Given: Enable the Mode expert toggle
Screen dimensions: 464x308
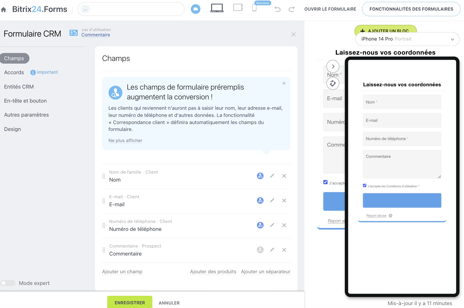Looking at the screenshot, I should click(8, 283).
